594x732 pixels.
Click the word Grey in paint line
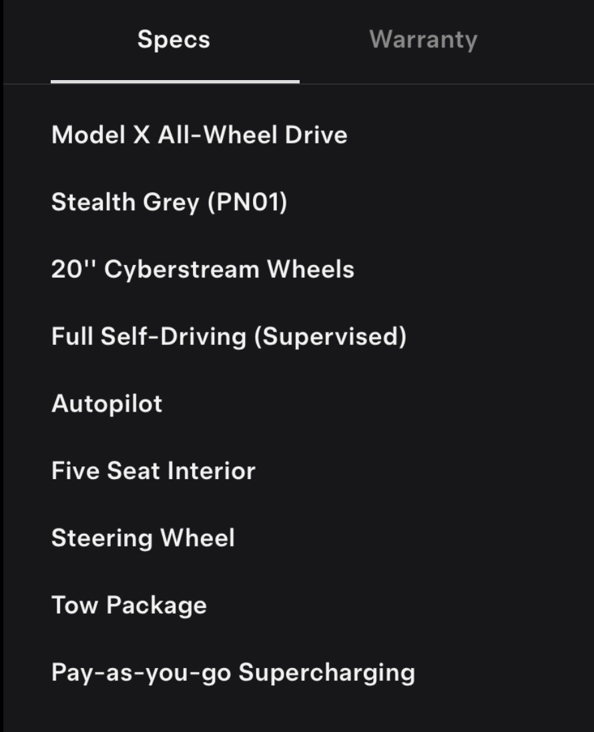pos(171,203)
